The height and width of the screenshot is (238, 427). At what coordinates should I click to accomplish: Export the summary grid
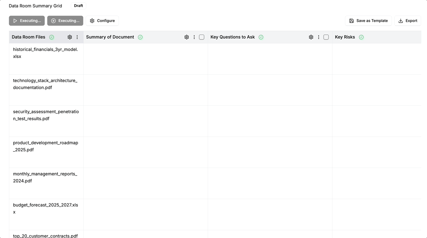[408, 21]
